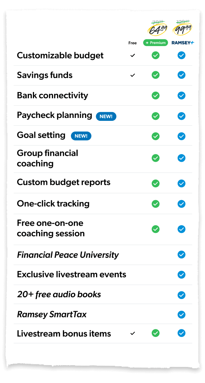Image resolution: width=205 pixels, height=383 pixels.
Task: Click the green Premium plan badge
Action: pyautogui.click(x=155, y=43)
